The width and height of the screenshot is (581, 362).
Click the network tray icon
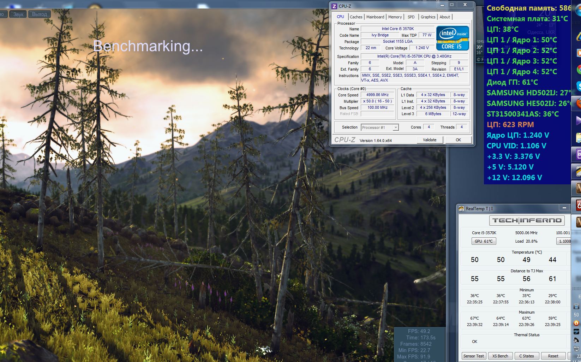(576, 349)
